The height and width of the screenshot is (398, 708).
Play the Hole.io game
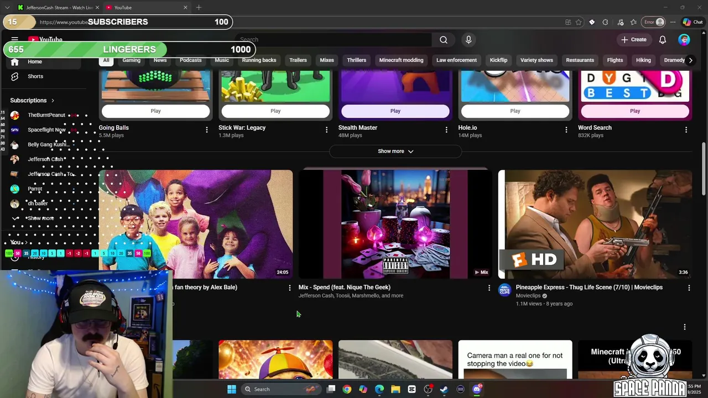coord(515,111)
